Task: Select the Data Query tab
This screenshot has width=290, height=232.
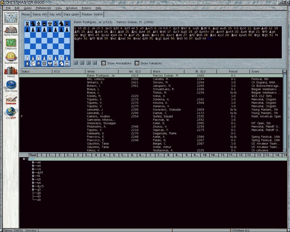Action: tap(71, 14)
